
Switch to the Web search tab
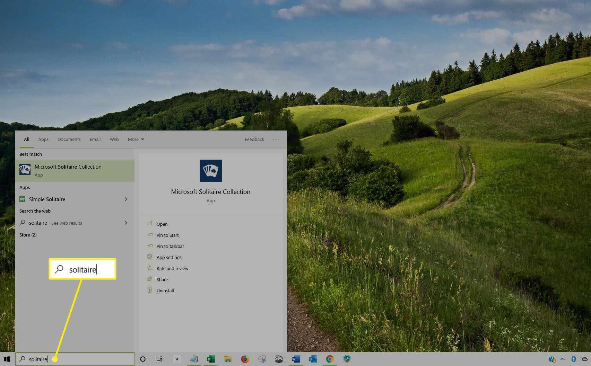tap(114, 139)
